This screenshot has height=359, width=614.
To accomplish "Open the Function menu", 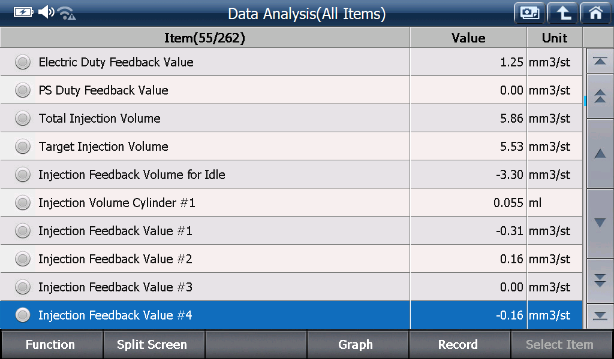I will (x=52, y=344).
